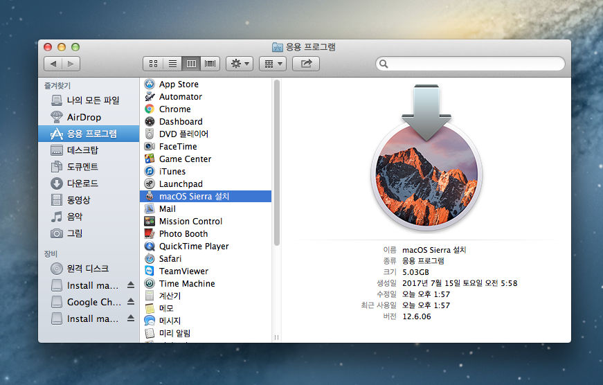The height and width of the screenshot is (385, 603).
Task: Open the gear action menu
Action: click(240, 64)
